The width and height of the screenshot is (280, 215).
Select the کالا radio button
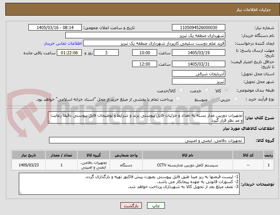(226, 90)
